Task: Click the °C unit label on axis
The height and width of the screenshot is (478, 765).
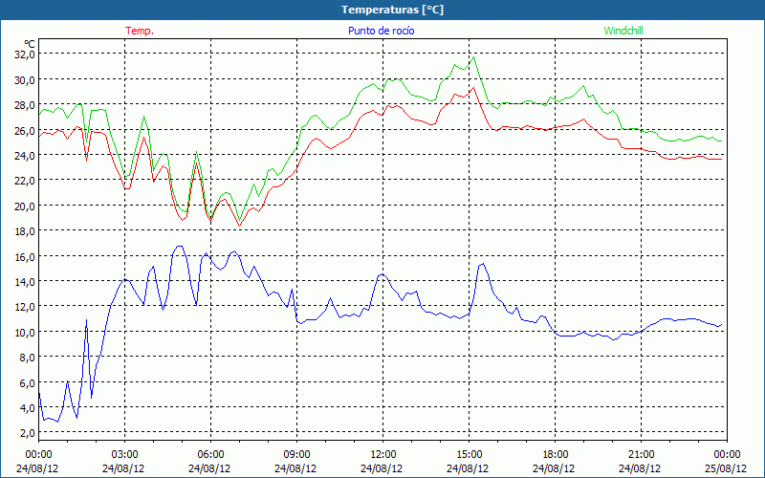Action: pyautogui.click(x=30, y=44)
